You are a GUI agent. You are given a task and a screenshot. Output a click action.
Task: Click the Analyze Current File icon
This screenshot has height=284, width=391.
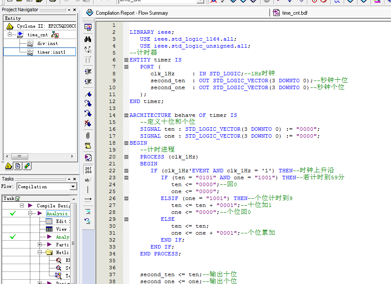[88, 158]
